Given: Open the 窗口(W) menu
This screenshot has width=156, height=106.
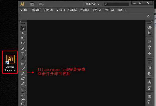Looking at the screenshot, I should tap(109, 10).
